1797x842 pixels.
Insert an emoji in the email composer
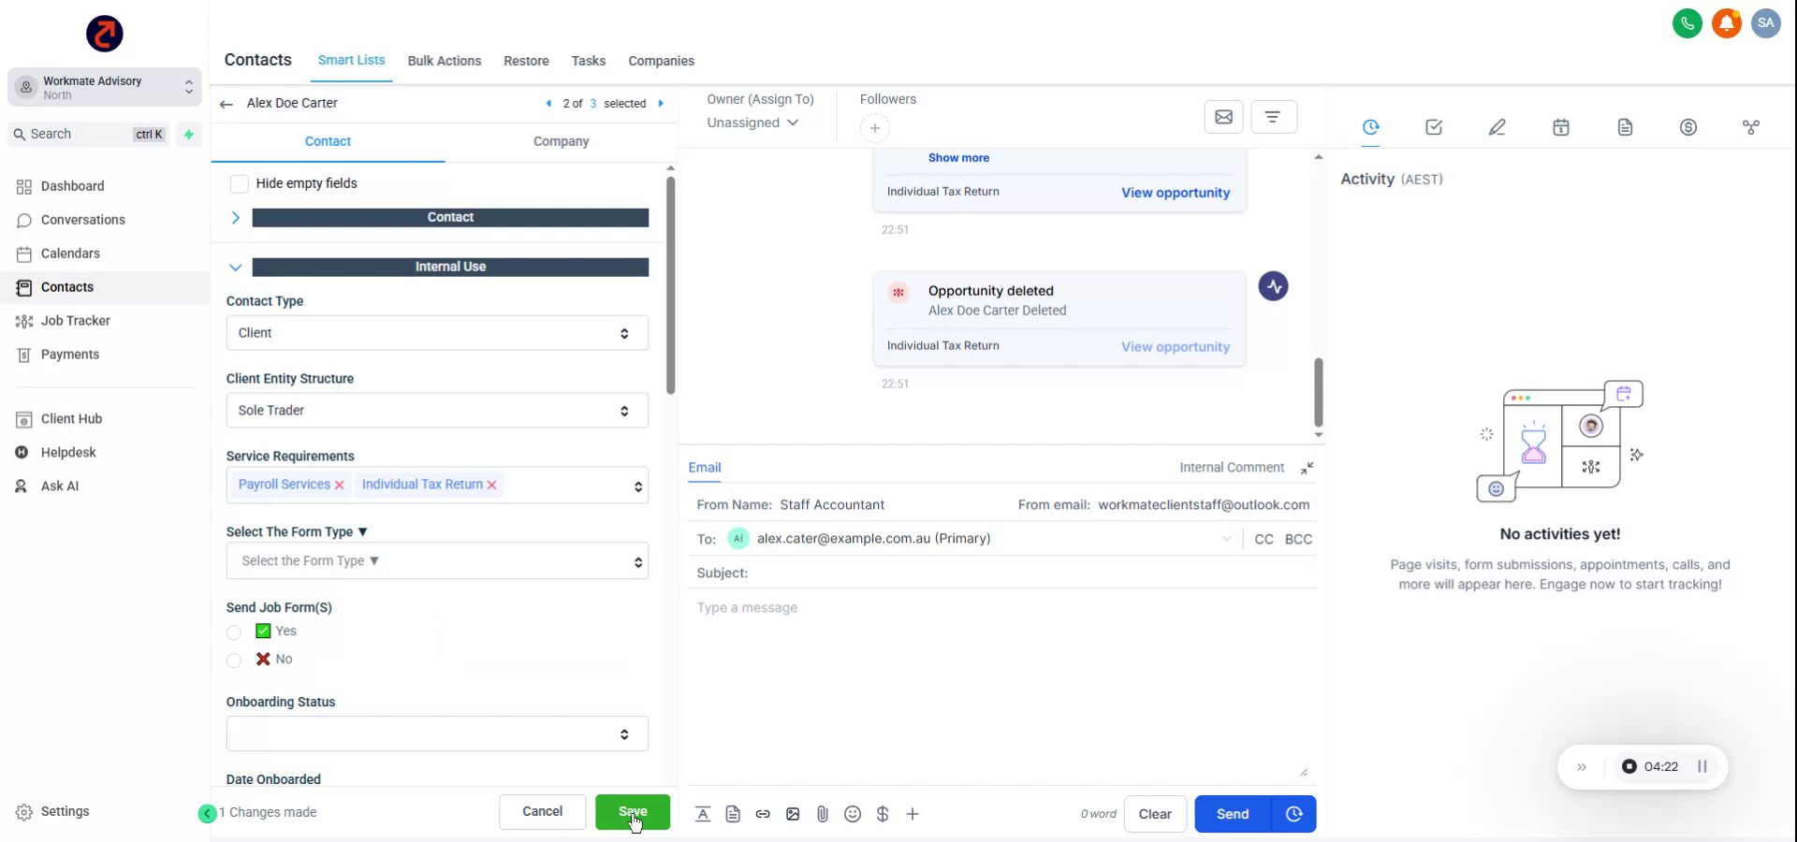[853, 814]
